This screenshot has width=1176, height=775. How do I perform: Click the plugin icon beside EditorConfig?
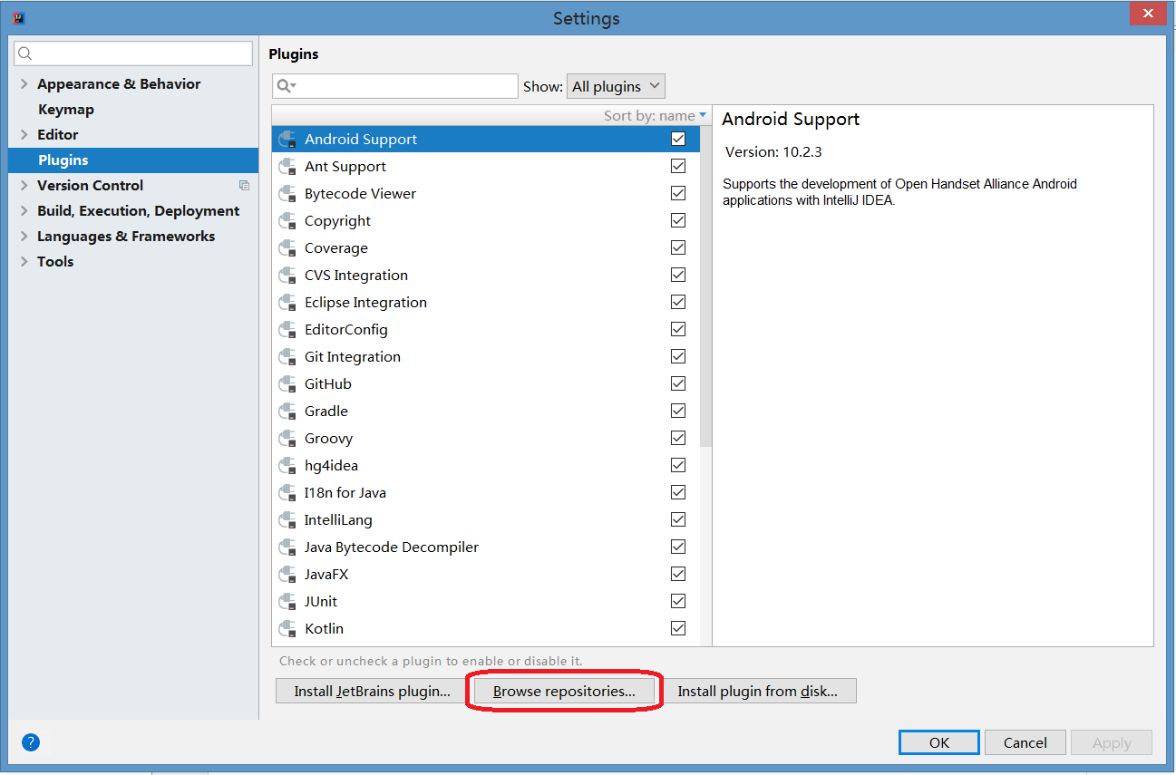pyautogui.click(x=288, y=329)
